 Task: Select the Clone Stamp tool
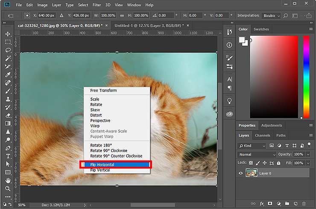8,99
